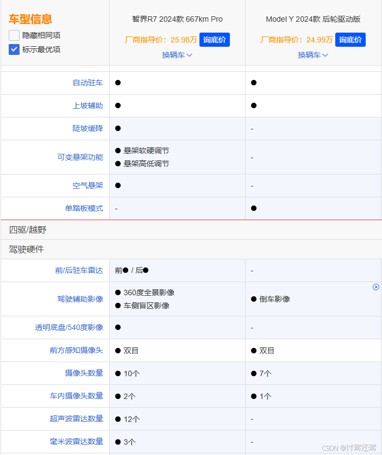Click the 12个 ultrasonic radar value
Viewport: 382px width, 455px height.
[x=131, y=419]
